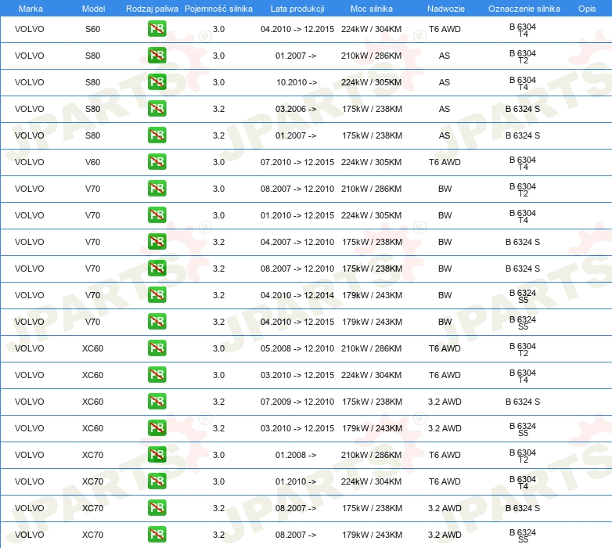Select the V60 model cell
The height and width of the screenshot is (548, 612).
click(x=92, y=162)
